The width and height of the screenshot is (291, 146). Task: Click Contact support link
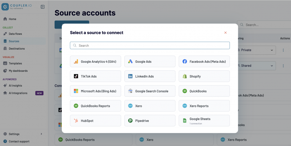click(19, 141)
